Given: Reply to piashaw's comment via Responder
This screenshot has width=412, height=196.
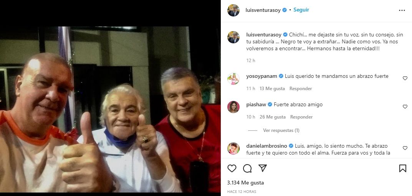Looking at the screenshot, I should [x=301, y=117].
